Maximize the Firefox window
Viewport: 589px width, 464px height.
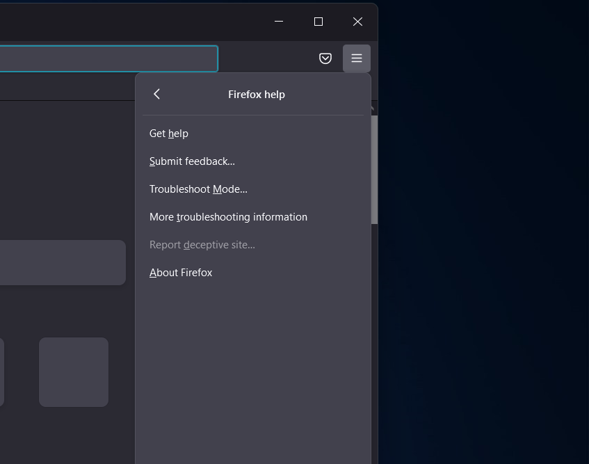pyautogui.click(x=318, y=22)
